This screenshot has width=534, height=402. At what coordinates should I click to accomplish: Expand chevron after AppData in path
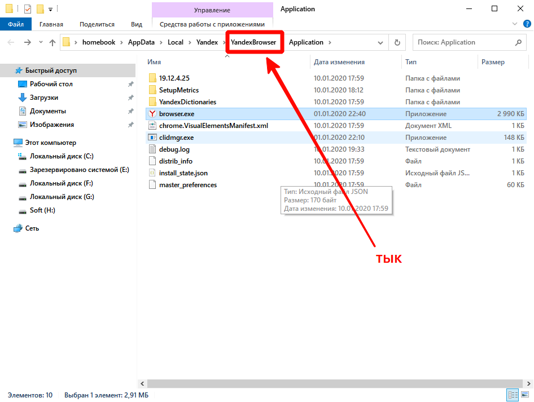point(161,42)
